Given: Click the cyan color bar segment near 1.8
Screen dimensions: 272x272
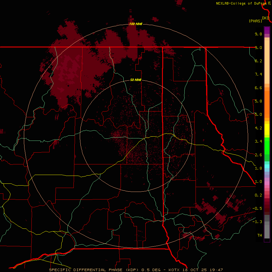Looking at the screenshot, I should coord(267,166).
